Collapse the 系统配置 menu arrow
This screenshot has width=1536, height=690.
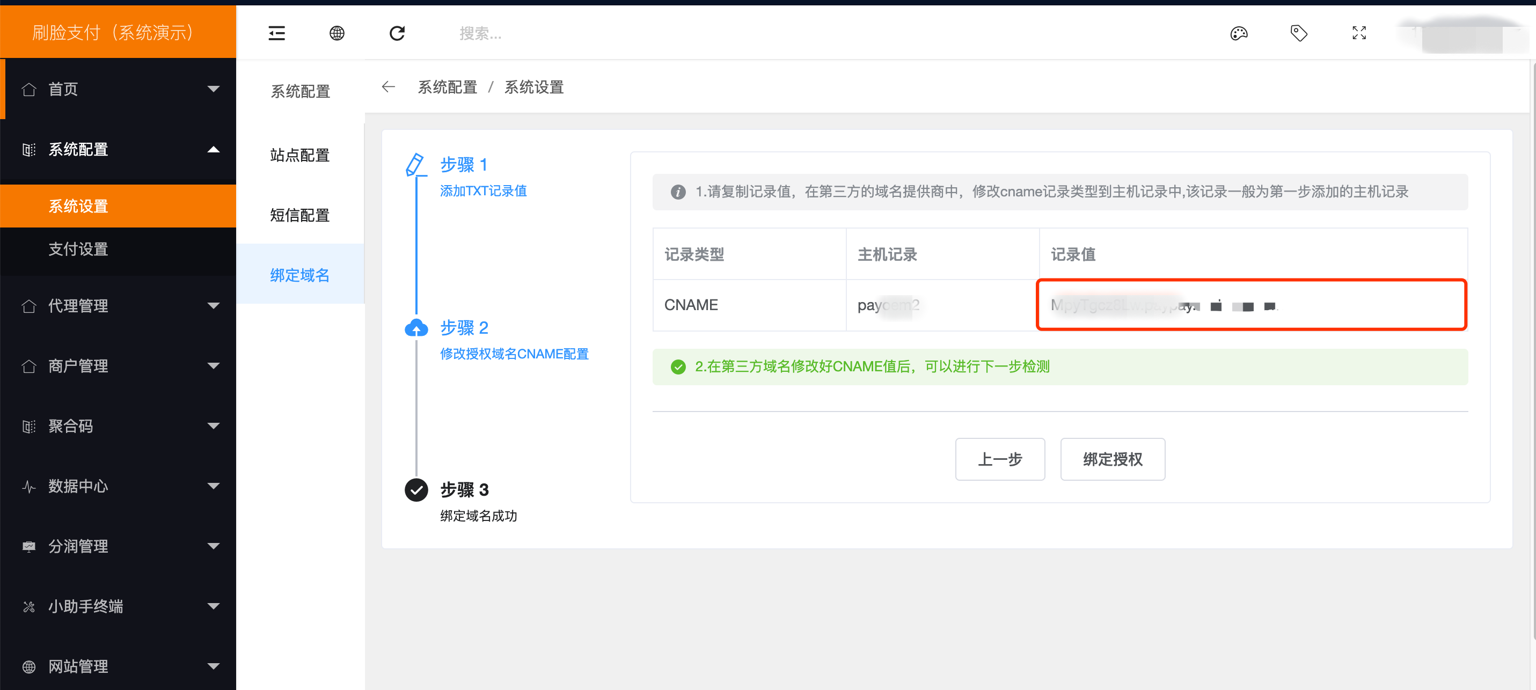click(213, 149)
